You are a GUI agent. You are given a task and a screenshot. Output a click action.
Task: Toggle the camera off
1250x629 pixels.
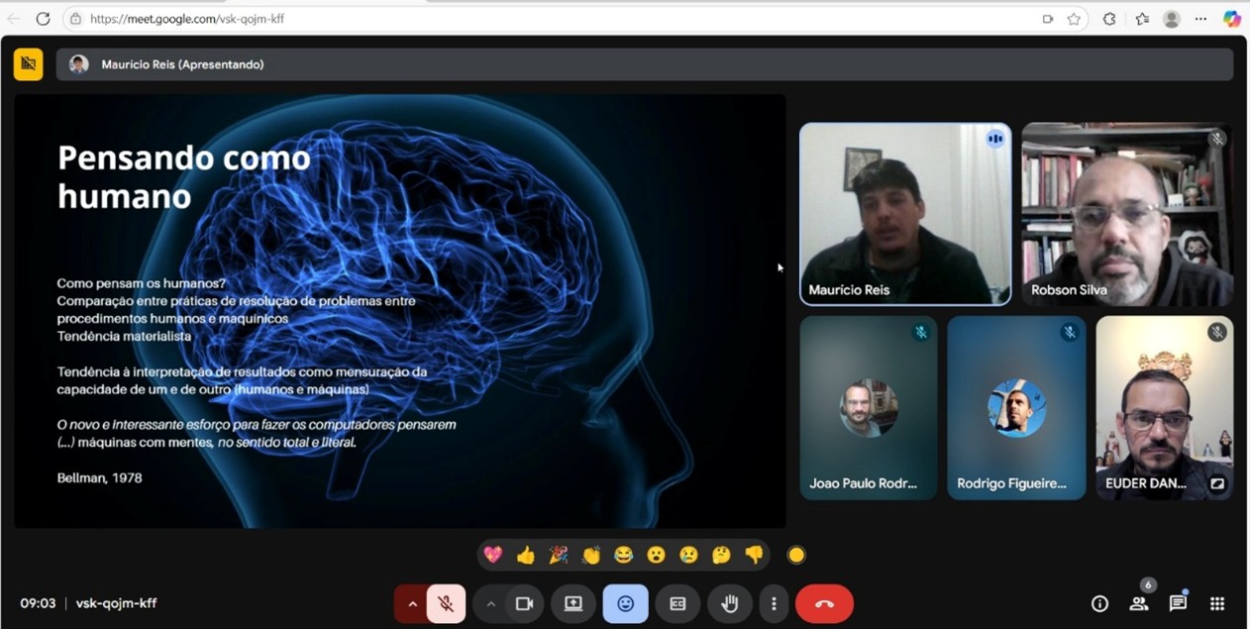[524, 603]
